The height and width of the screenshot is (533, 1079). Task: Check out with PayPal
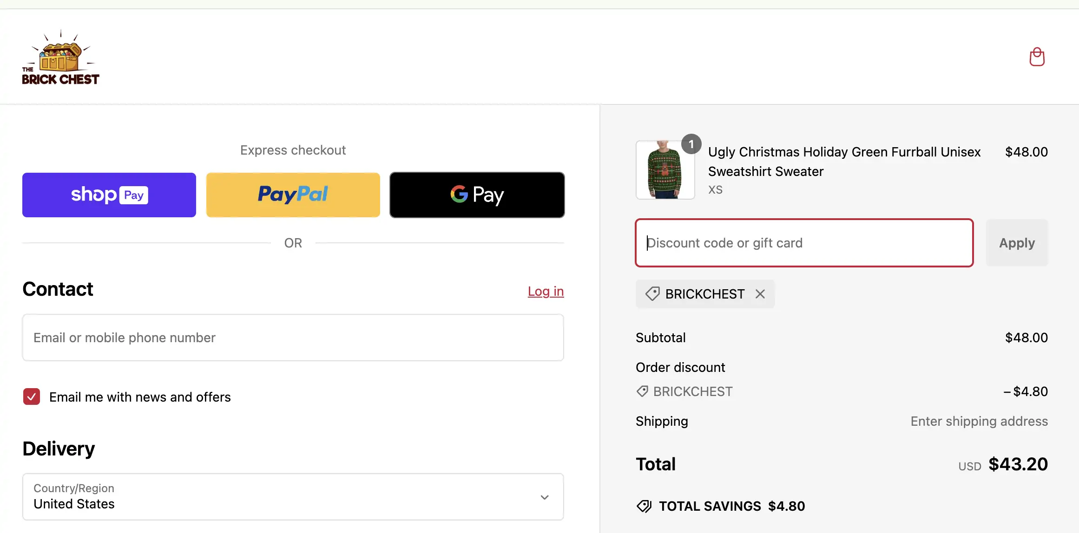click(293, 195)
